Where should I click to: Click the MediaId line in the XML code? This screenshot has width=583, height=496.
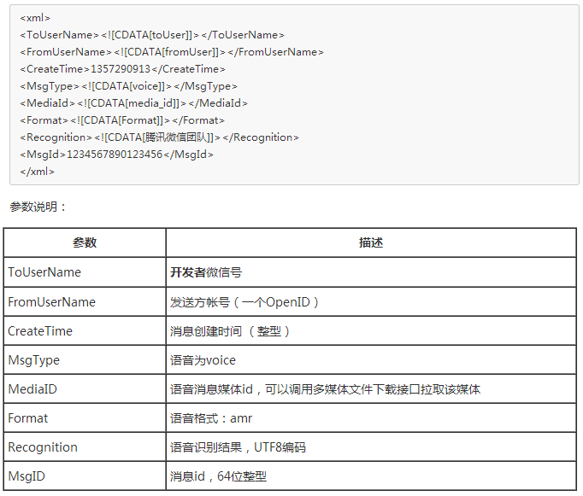point(133,103)
